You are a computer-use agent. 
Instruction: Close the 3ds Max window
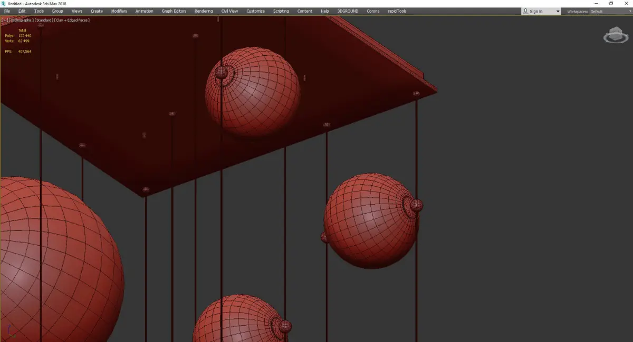tap(626, 4)
